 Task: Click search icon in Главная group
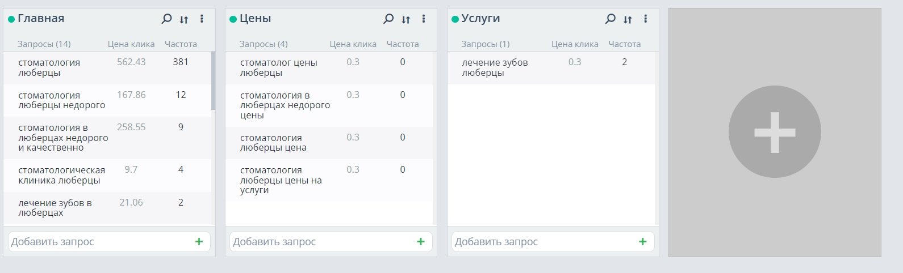point(166,19)
